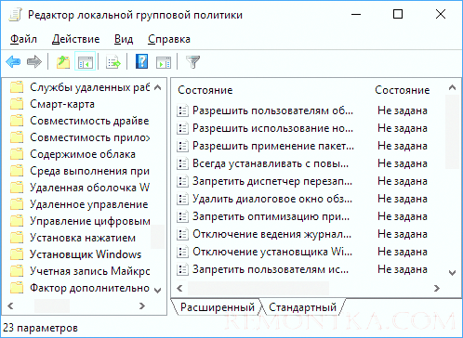
Task: Sort by the first Состояние column header
Action: pos(205,90)
